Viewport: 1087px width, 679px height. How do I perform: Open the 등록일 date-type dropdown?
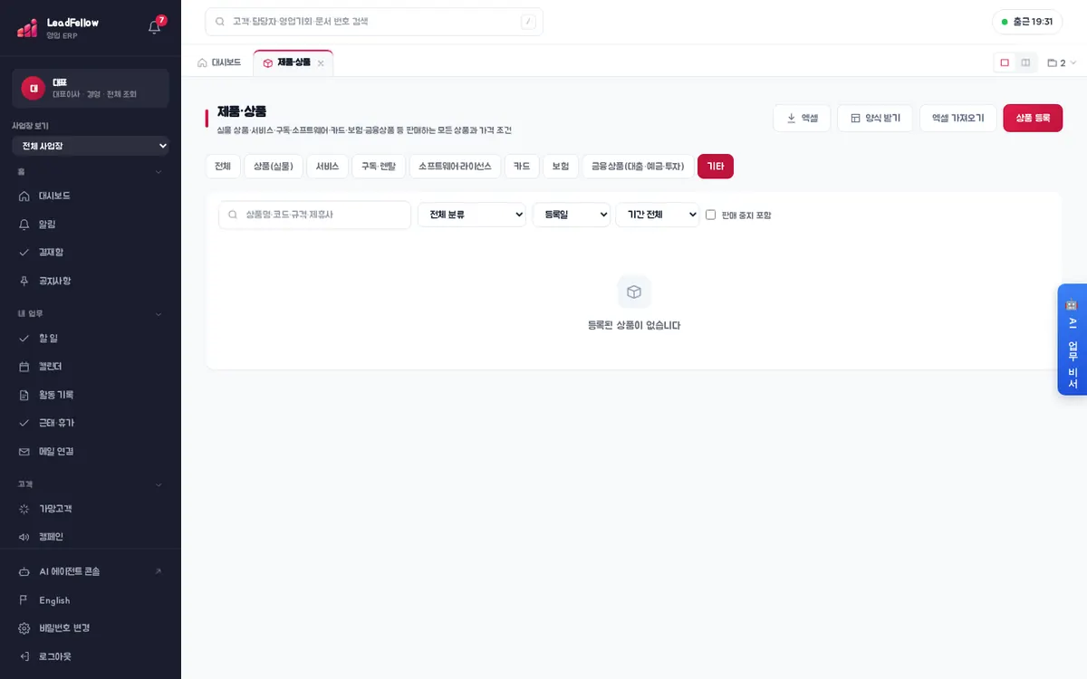tap(572, 215)
